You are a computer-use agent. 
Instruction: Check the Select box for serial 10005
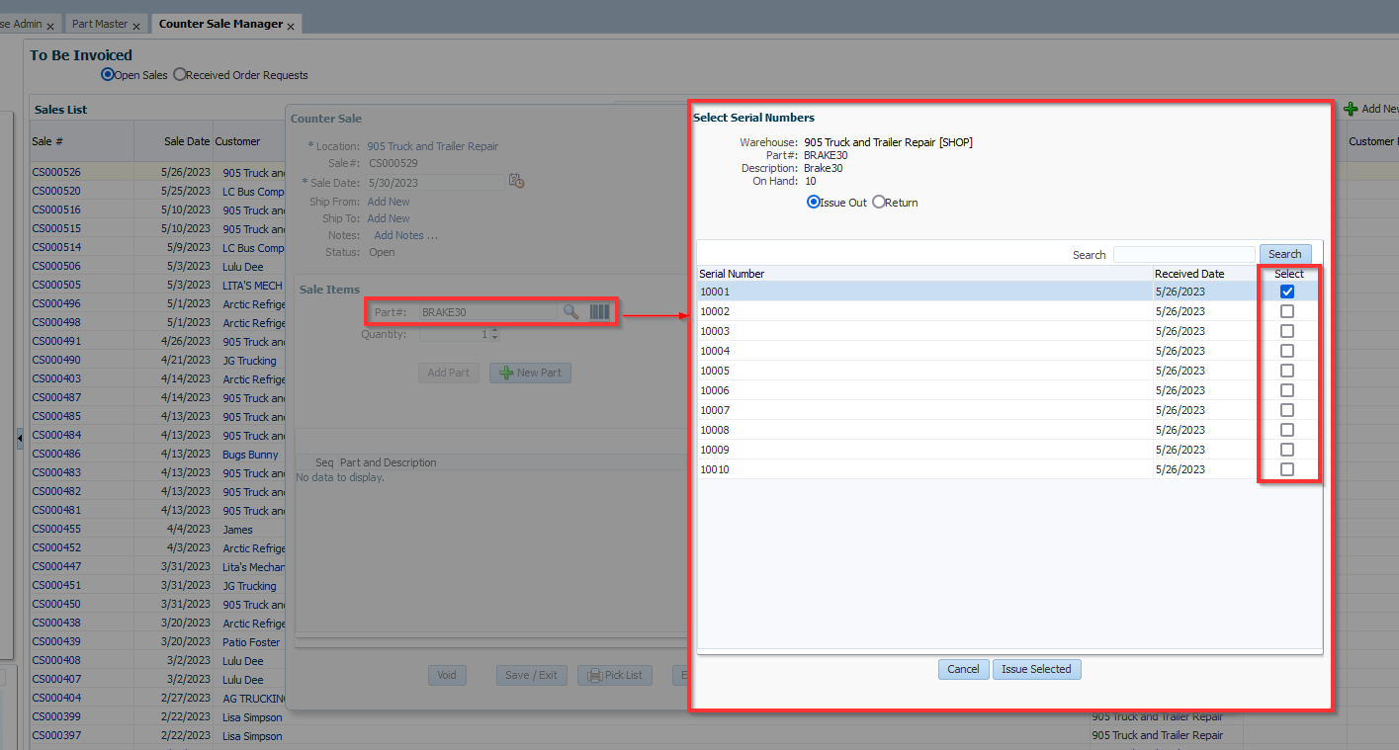pyautogui.click(x=1286, y=371)
